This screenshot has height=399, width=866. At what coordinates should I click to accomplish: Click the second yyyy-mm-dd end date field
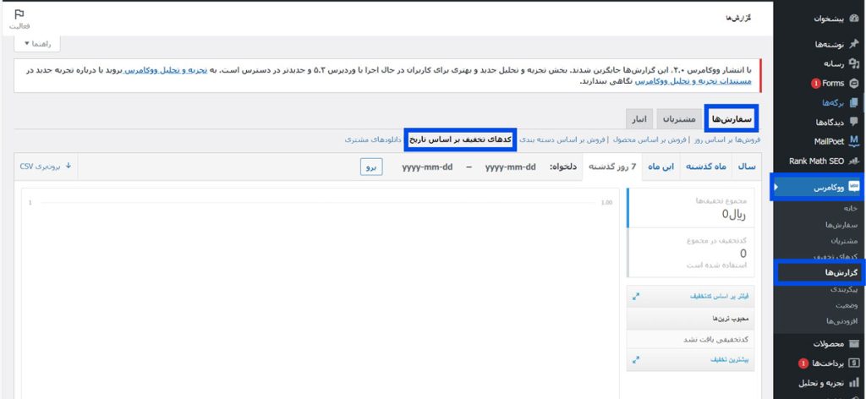pos(427,167)
